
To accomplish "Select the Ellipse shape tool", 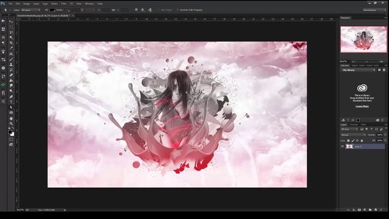I will pos(11,113).
